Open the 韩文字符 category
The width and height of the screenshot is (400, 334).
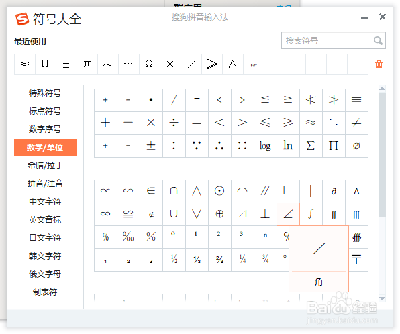tap(45, 256)
